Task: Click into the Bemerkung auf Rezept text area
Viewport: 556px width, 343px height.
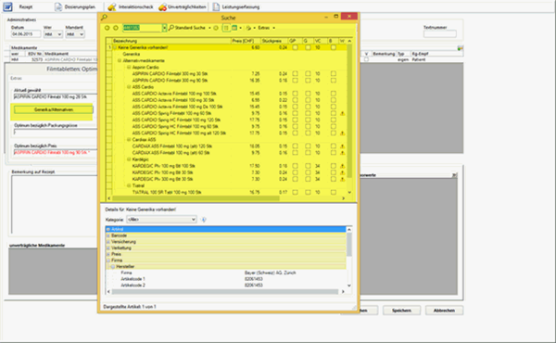Action: click(54, 205)
